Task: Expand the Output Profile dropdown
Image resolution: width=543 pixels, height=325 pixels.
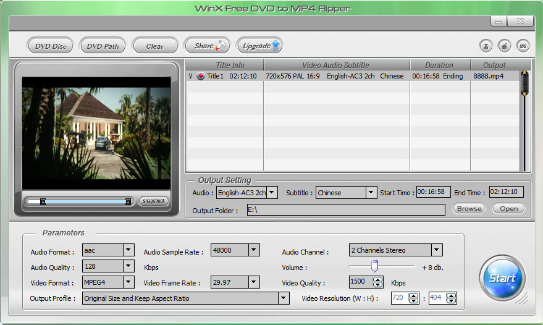Action: (284, 298)
